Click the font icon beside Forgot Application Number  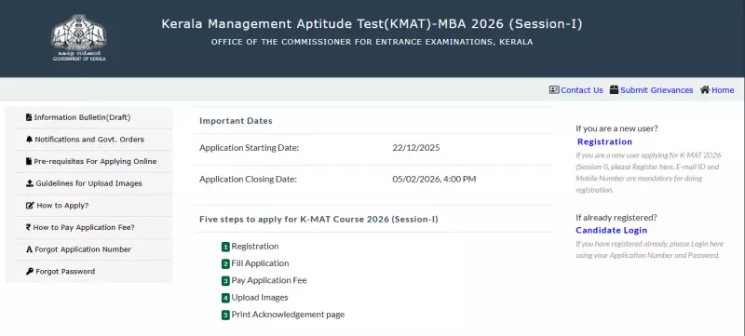coord(30,249)
